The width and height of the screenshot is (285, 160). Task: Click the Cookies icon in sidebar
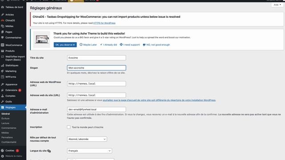coord(2,151)
